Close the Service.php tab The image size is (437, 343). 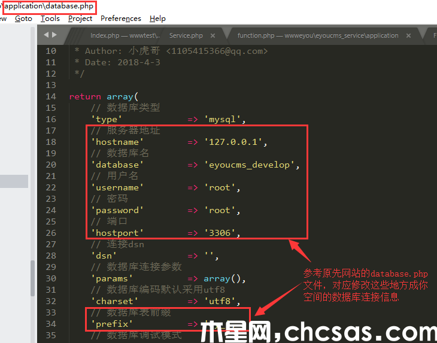(213, 36)
